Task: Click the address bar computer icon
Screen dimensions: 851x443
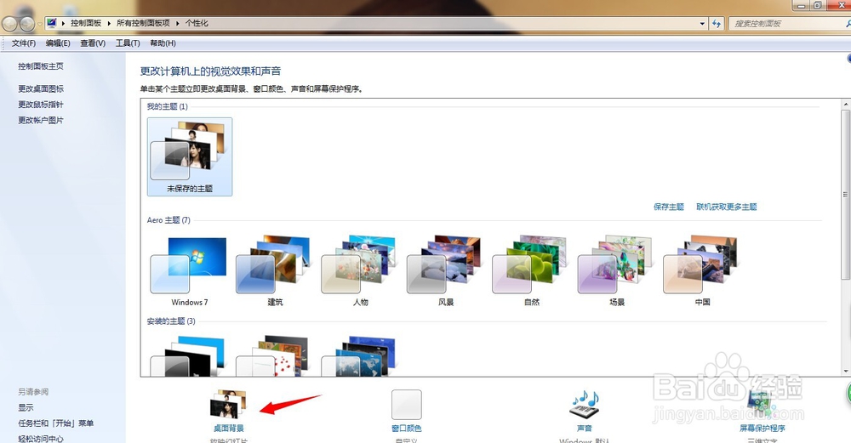Action: point(52,23)
